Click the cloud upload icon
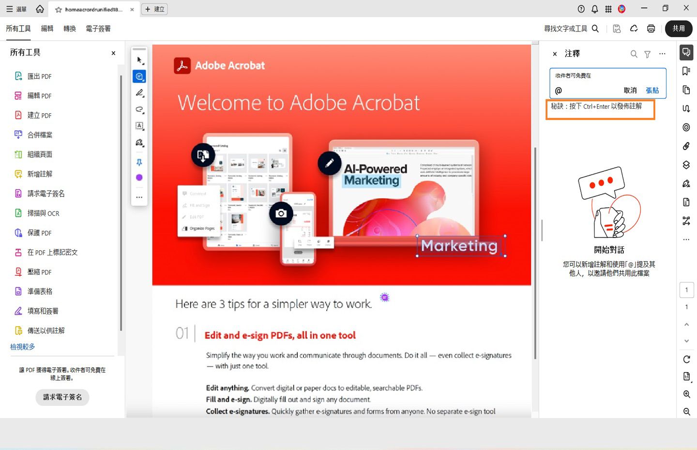This screenshot has height=450, width=697. 634,29
